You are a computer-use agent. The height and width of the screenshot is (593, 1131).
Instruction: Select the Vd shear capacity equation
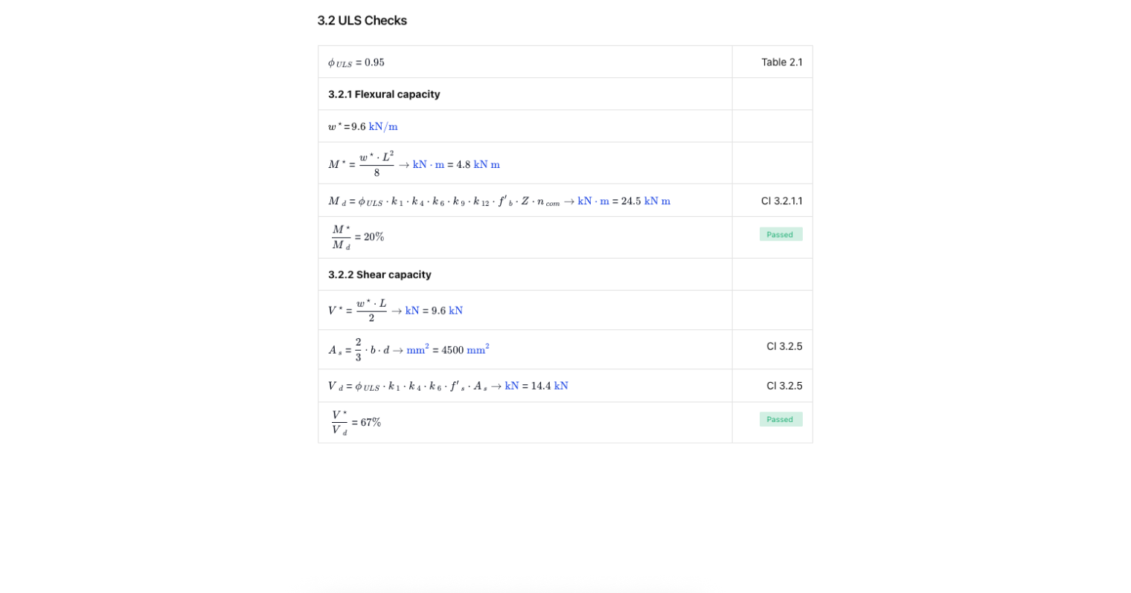(448, 386)
